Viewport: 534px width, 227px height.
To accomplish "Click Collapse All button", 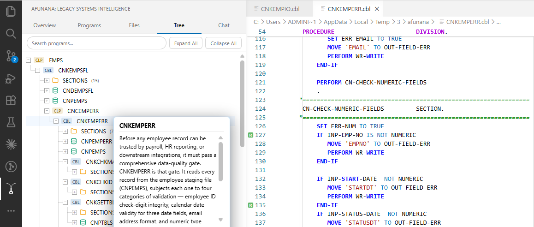I will tap(223, 43).
